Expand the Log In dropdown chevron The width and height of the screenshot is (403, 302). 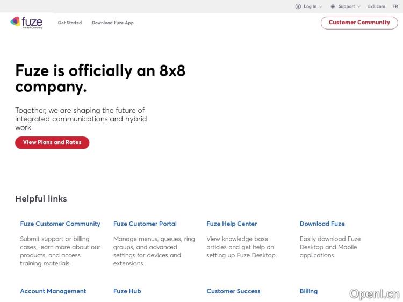pyautogui.click(x=321, y=6)
